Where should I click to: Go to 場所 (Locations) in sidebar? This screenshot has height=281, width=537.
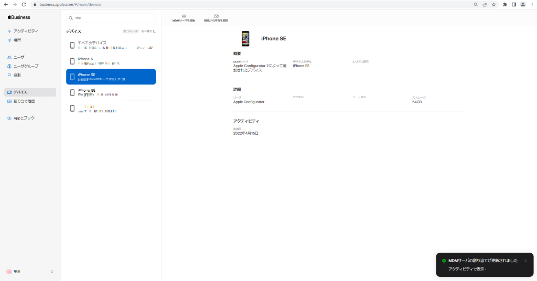[x=17, y=40]
